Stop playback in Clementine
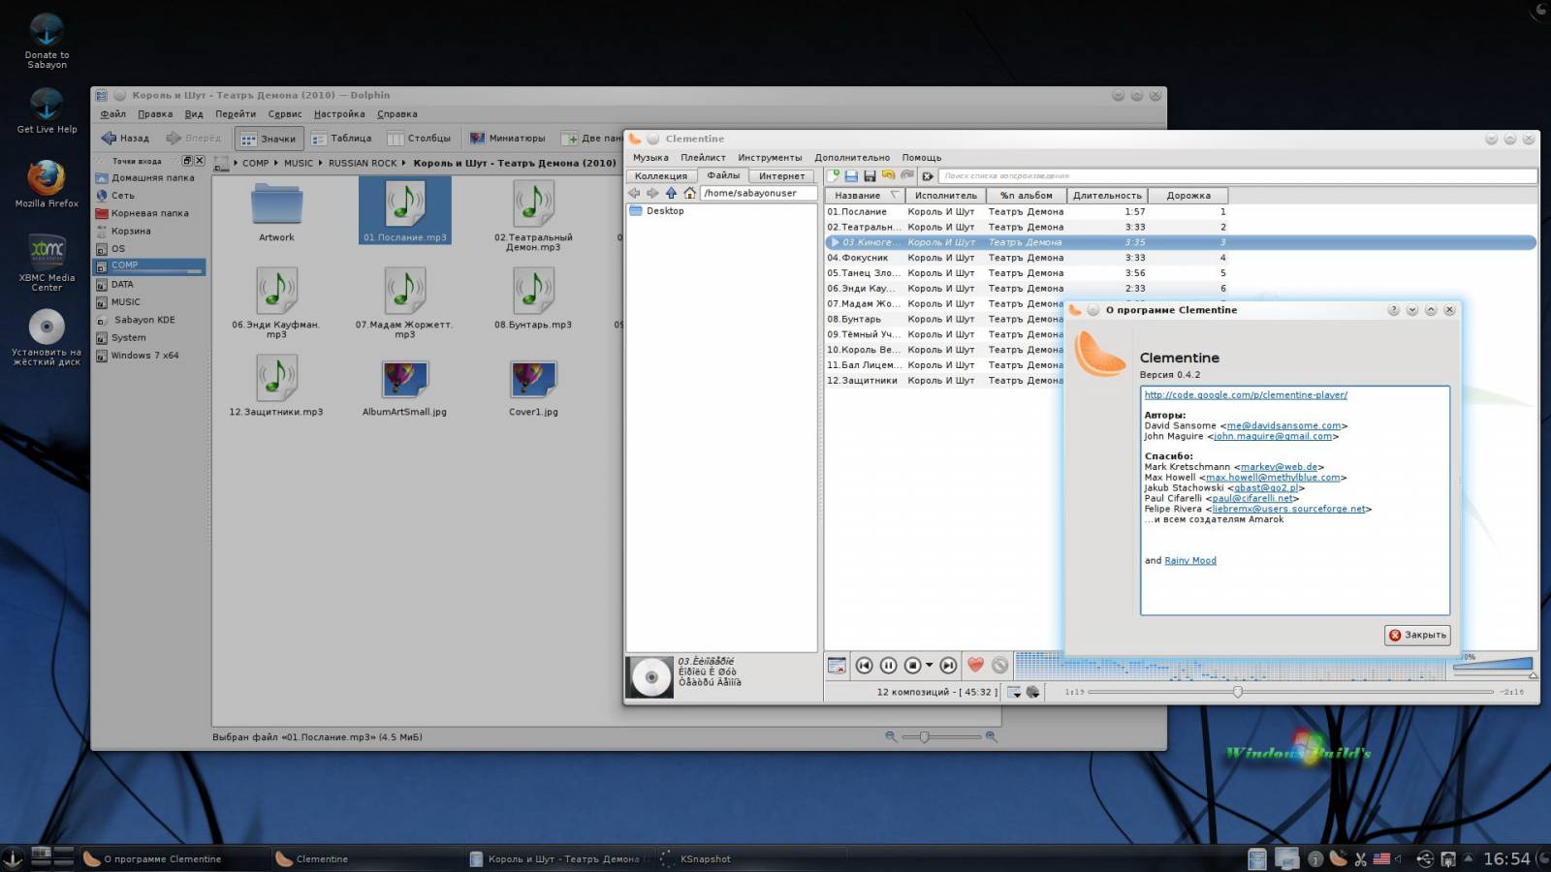This screenshot has height=872, width=1551. tap(912, 665)
